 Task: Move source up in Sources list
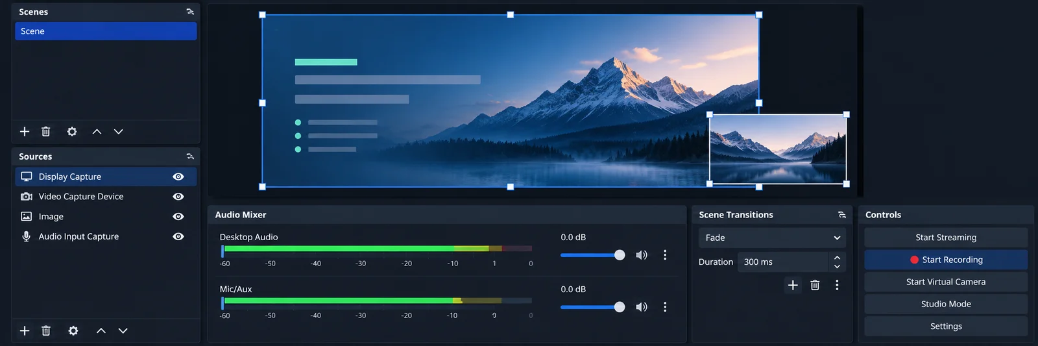(x=101, y=331)
